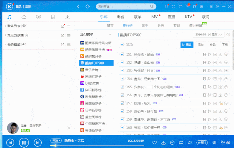This screenshot has width=234, height=148.
Task: Switch to the MV tab
Action: coord(154,17)
